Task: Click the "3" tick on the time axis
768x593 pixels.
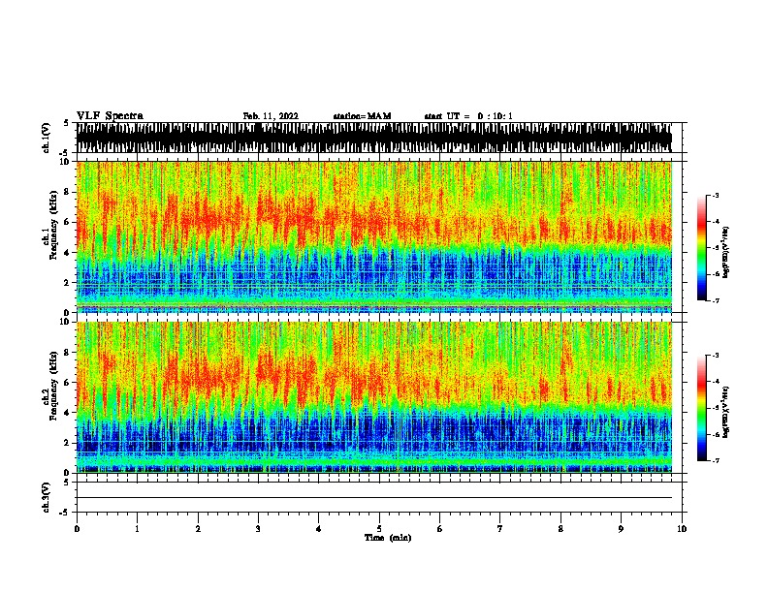Action: [258, 529]
